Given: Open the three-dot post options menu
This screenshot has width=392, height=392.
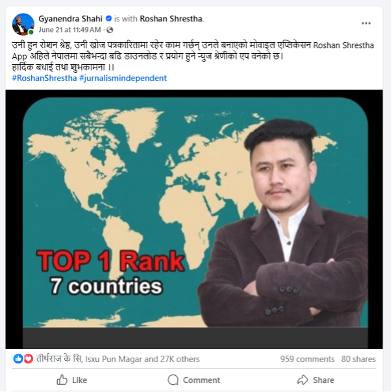Looking at the screenshot, I should [x=366, y=23].
